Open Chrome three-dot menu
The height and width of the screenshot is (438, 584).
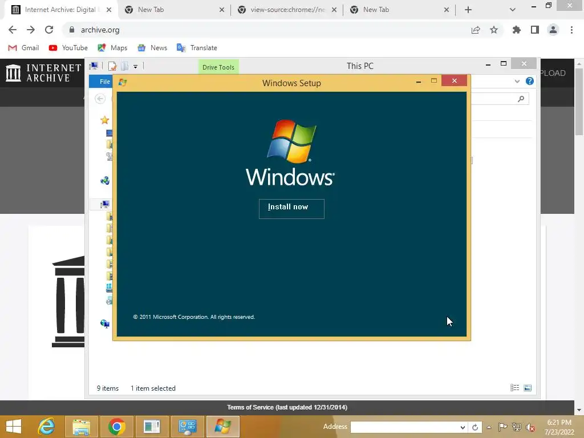click(x=571, y=30)
